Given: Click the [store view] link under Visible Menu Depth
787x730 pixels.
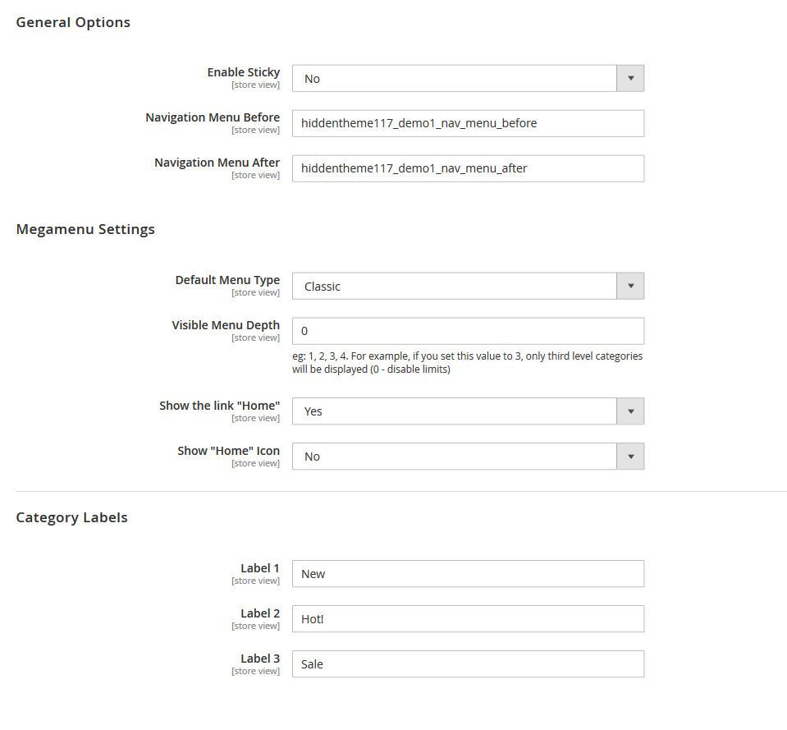Looking at the screenshot, I should coord(255,337).
